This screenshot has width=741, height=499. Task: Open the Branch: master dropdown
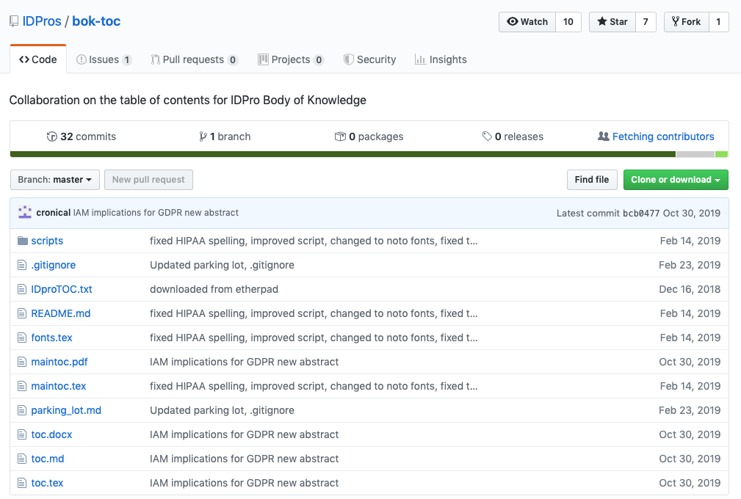point(54,180)
